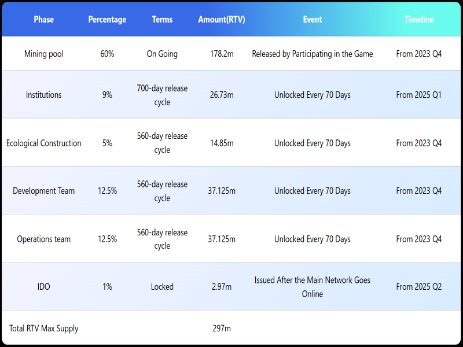Click the From 2025 Q2 timeline cell
463x347 pixels.
tap(419, 287)
